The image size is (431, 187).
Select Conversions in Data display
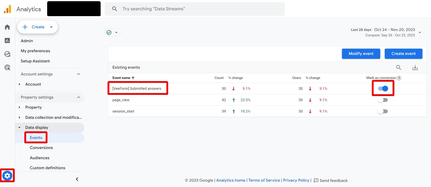(41, 148)
